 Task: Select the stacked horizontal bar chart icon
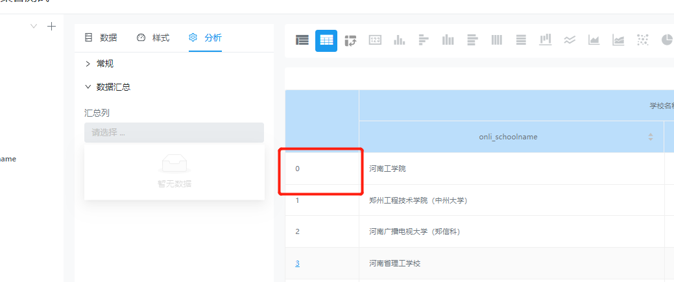click(472, 40)
